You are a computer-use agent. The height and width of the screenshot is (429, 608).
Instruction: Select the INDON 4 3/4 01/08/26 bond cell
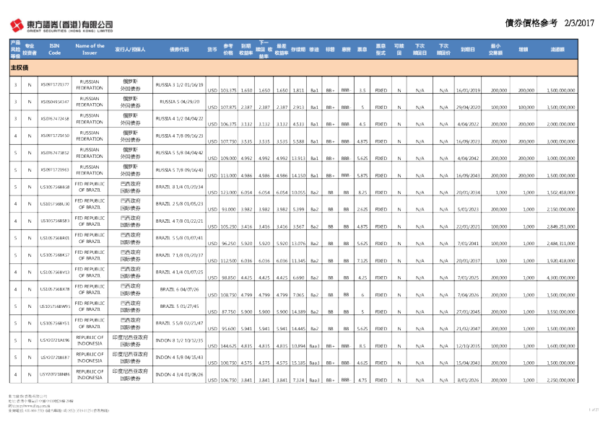click(x=180, y=374)
